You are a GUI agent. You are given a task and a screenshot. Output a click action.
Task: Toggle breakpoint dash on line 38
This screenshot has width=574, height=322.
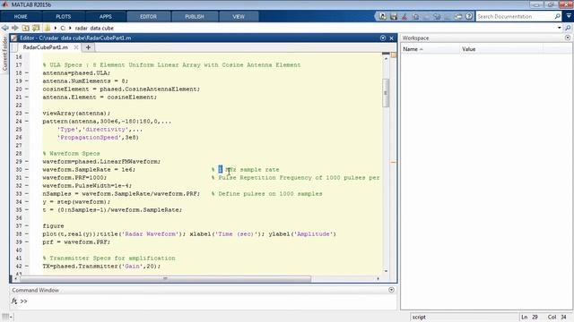26,234
